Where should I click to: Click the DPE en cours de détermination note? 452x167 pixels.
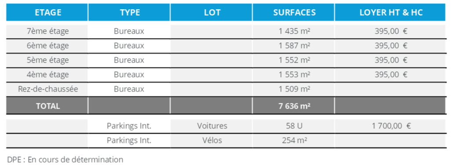click(65, 160)
